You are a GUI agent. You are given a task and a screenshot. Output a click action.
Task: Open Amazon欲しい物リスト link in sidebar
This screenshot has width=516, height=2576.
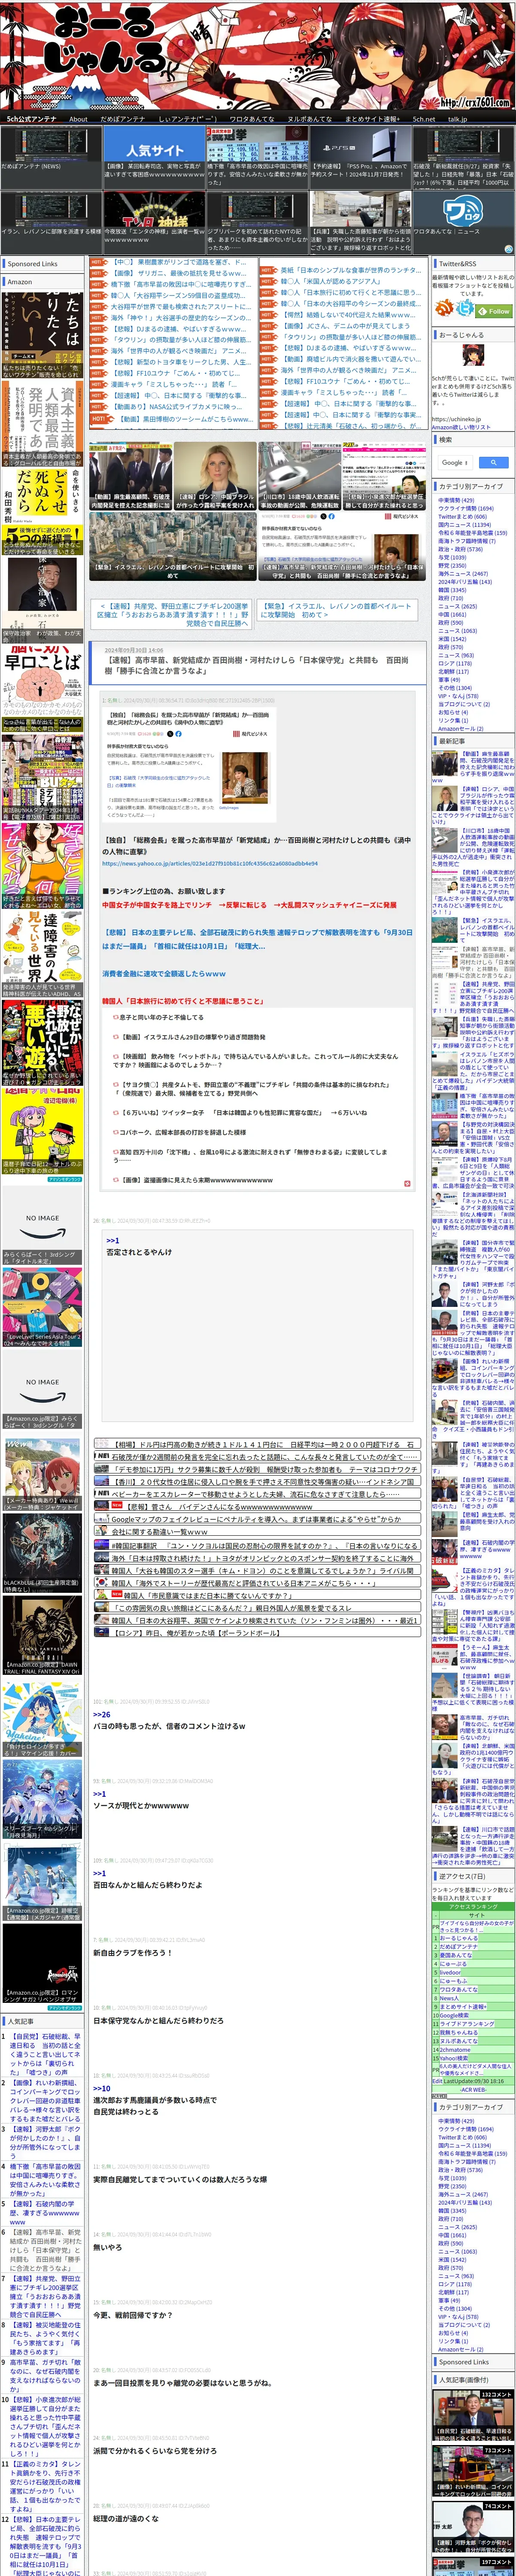[x=461, y=427]
